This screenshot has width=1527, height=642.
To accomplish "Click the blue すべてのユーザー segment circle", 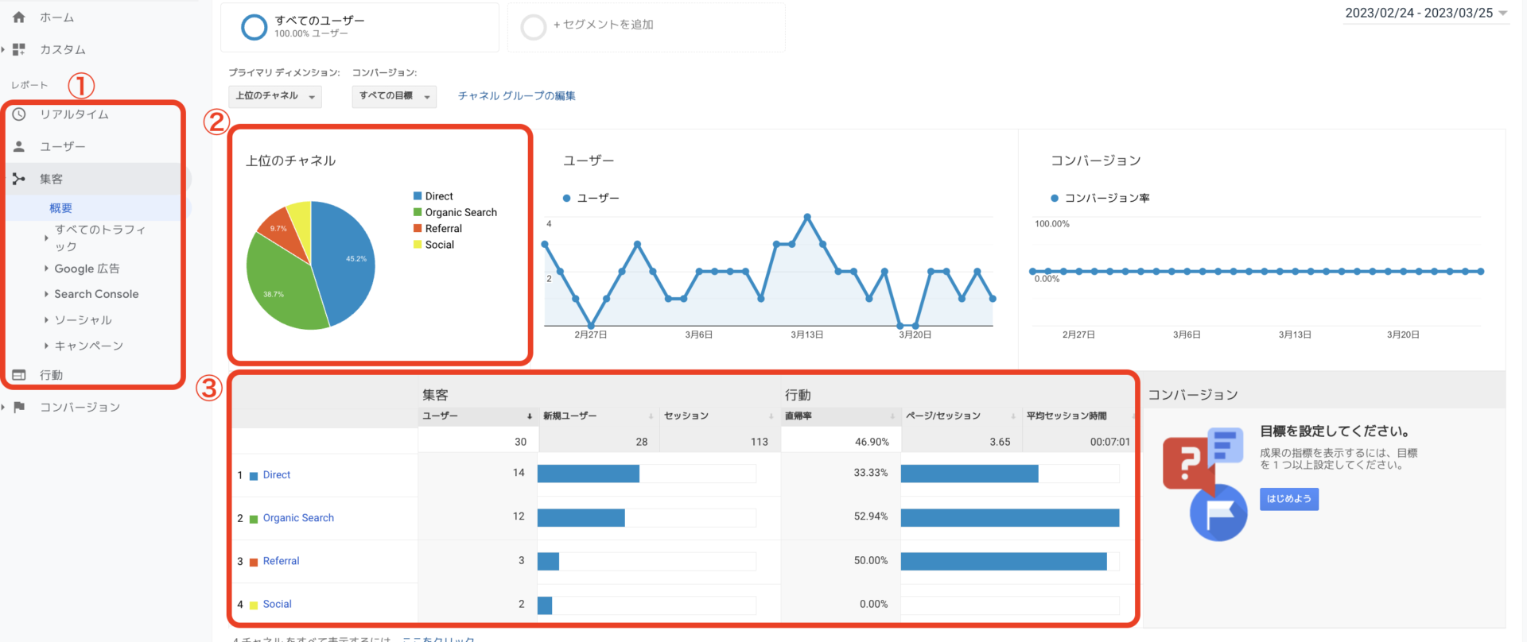I will click(x=254, y=27).
